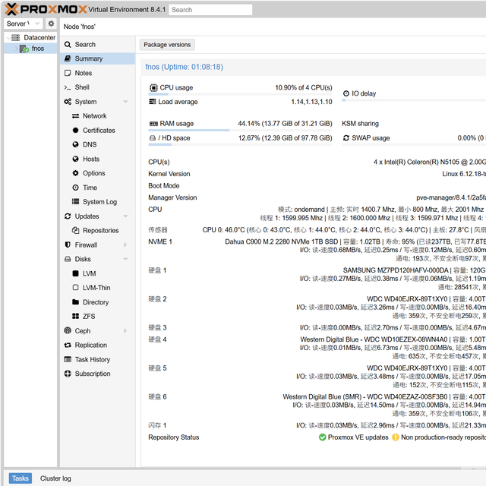Image resolution: width=486 pixels, height=486 pixels.
Task: Click the Datacenter server icon
Action: coord(15,37)
